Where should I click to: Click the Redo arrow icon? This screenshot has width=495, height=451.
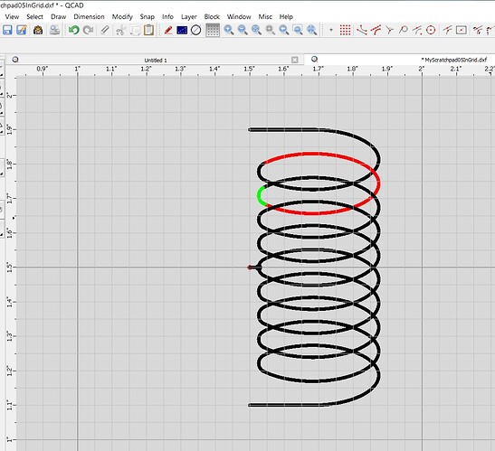[x=88, y=30]
